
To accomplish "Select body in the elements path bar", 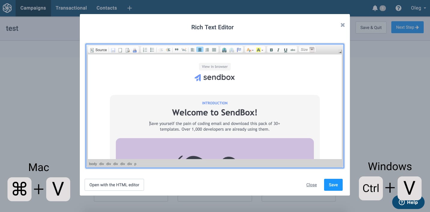I will tap(93, 164).
